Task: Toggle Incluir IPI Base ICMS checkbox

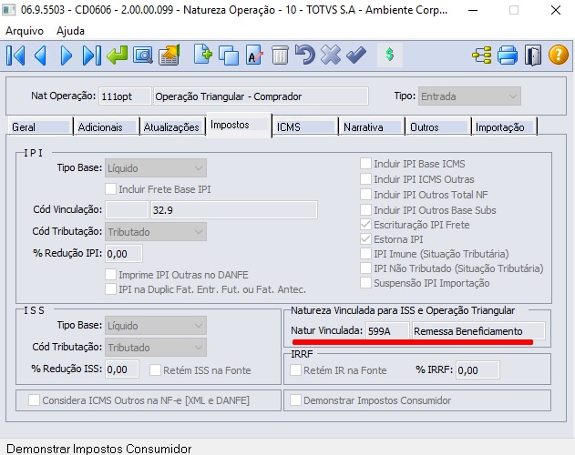Action: 365,164
